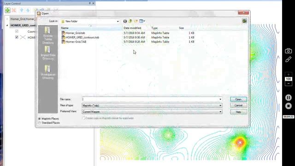This screenshot has height=166, width=295.
Task: Open the Remote Tables Directory place
Action: click(x=48, y=36)
